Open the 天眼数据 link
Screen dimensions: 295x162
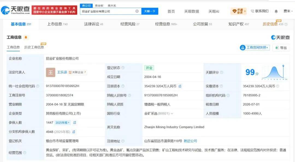[x=191, y=11]
